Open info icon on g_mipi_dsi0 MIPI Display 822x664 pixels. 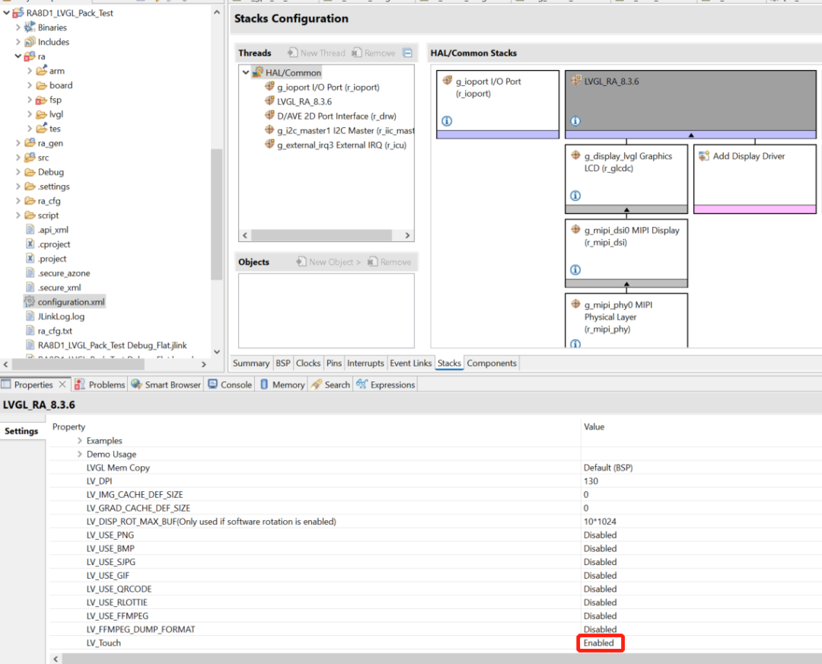575,270
